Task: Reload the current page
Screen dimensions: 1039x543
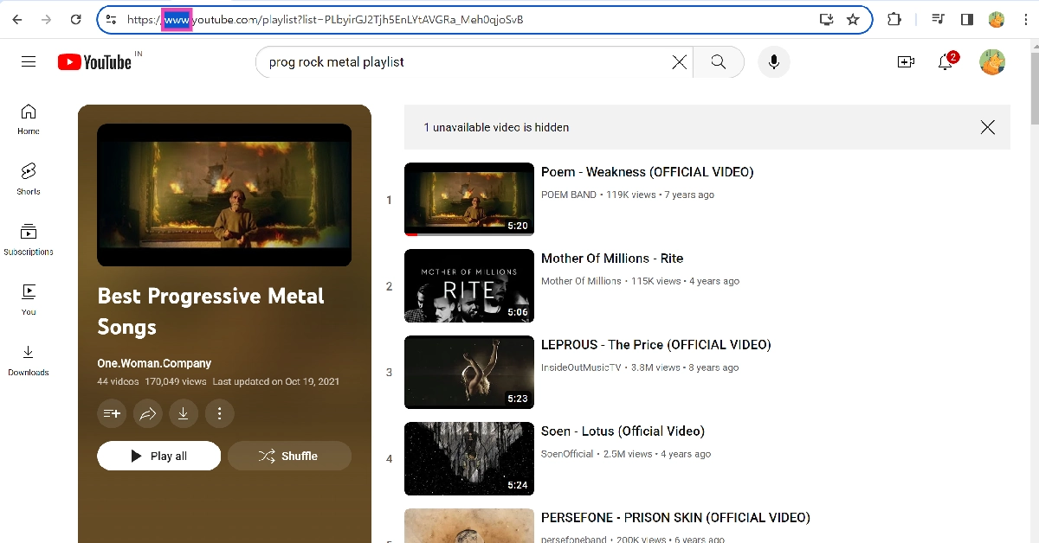Action: tap(75, 19)
